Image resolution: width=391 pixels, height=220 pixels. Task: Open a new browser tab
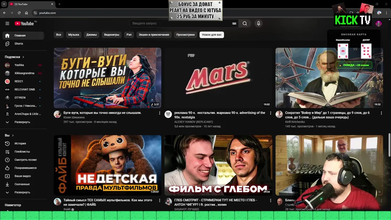[x=59, y=4]
